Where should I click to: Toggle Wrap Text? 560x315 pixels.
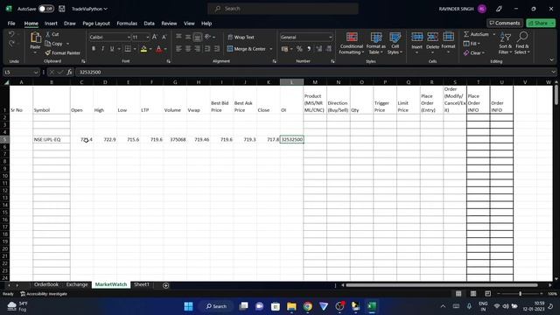241,37
